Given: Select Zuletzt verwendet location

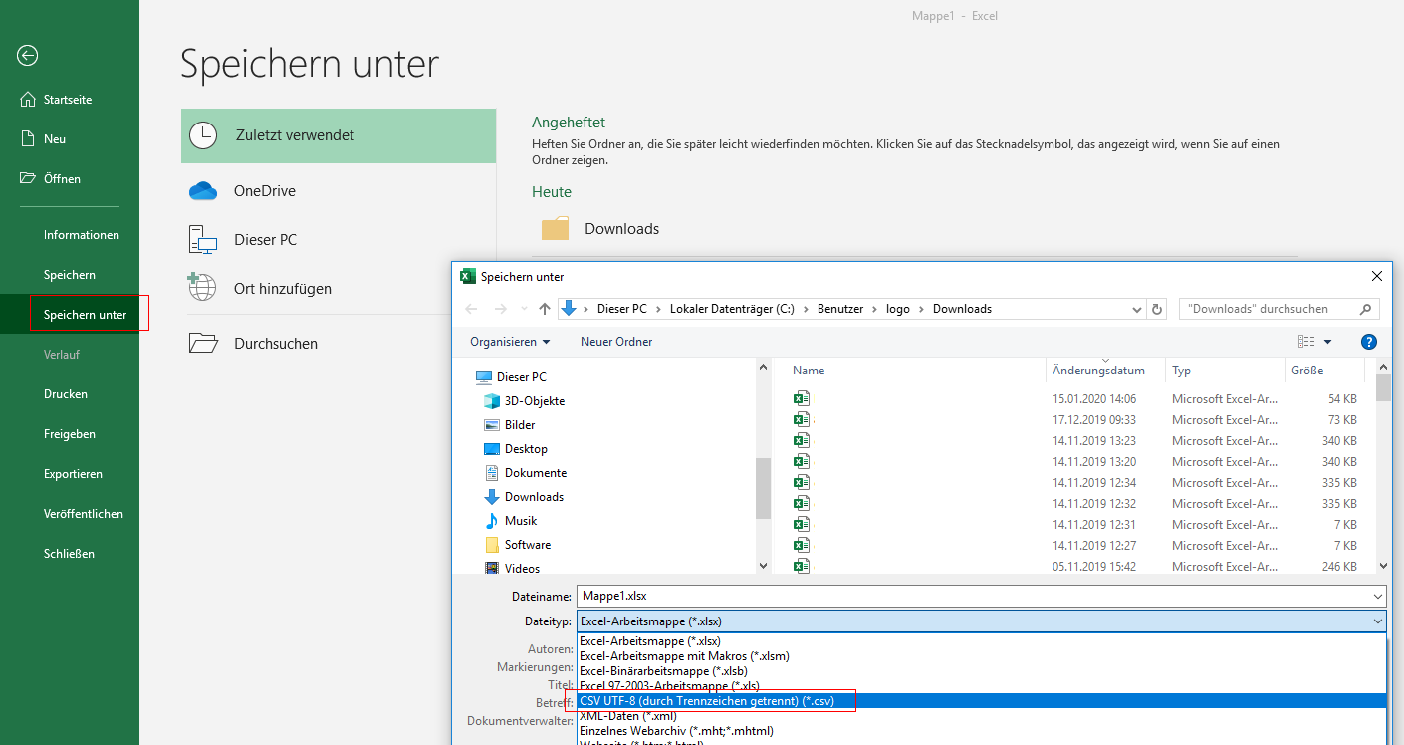Looking at the screenshot, I should click(x=295, y=135).
